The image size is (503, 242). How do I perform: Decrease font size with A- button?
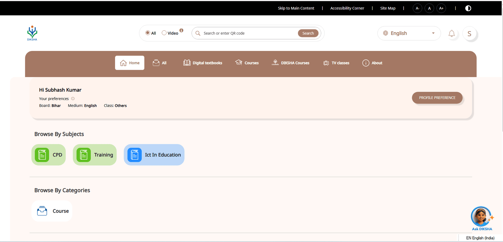tap(417, 8)
